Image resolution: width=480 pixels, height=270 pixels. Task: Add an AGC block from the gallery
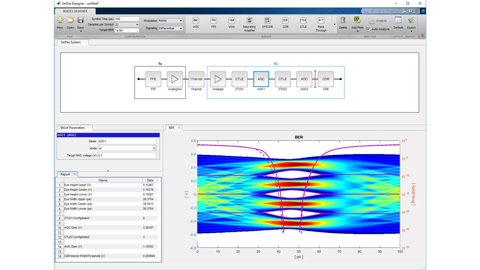196,23
